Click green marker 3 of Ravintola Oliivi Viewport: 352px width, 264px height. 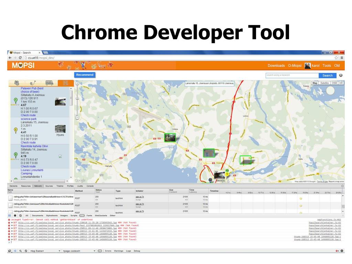pyautogui.click(x=16, y=155)
